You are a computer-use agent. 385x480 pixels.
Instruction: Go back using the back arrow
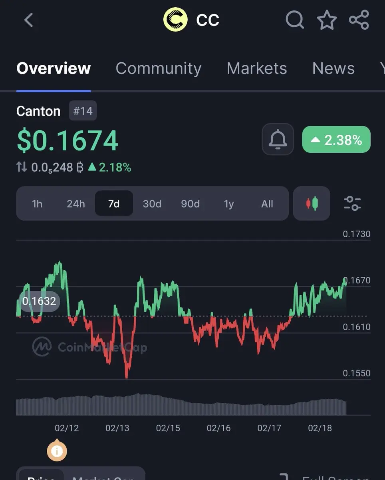(28, 20)
